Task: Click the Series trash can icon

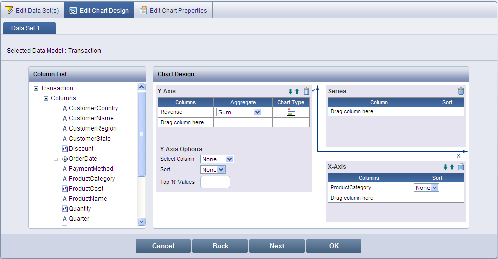Action: coord(461,91)
